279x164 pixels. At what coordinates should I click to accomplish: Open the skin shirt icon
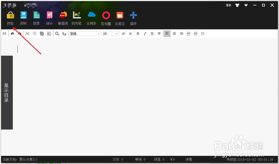pyautogui.click(x=237, y=5)
